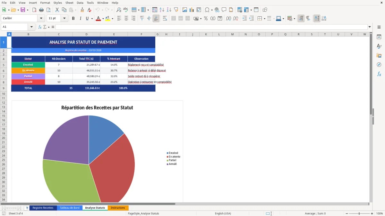Viewport: 385px width, 216px height.
Task: Open the Navigator from the sidebar
Action: (x=379, y=65)
